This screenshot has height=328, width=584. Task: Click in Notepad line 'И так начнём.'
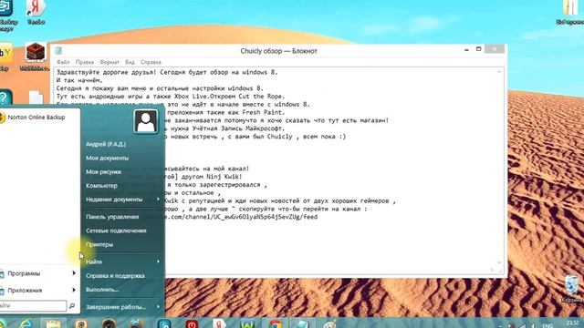click(x=79, y=80)
